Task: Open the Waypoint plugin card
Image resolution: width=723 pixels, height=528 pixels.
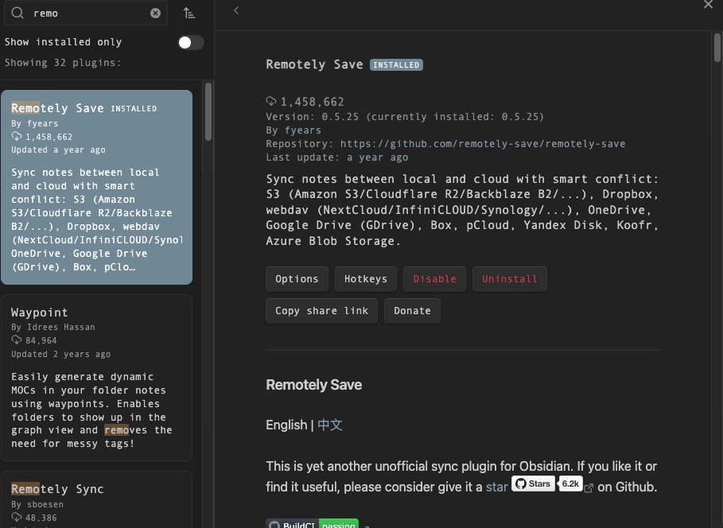Action: pyautogui.click(x=96, y=378)
